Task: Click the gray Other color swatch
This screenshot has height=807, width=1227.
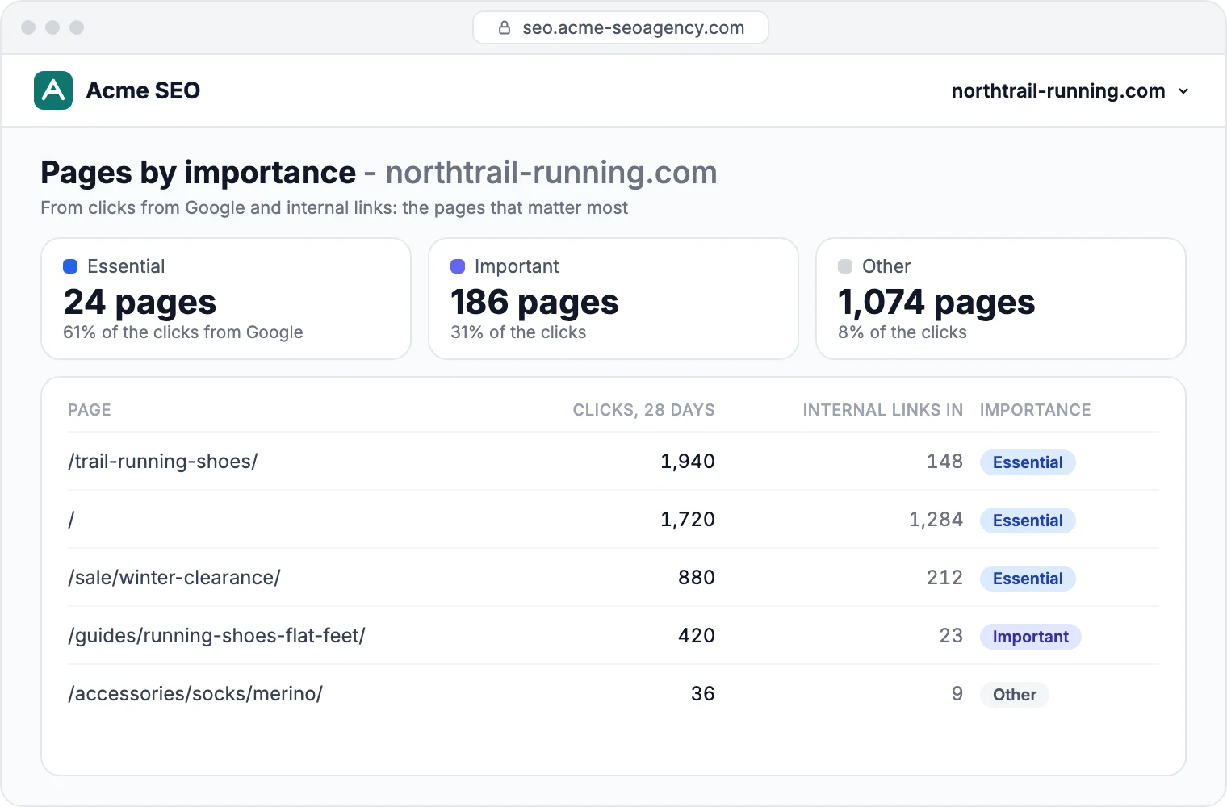Action: (x=845, y=266)
